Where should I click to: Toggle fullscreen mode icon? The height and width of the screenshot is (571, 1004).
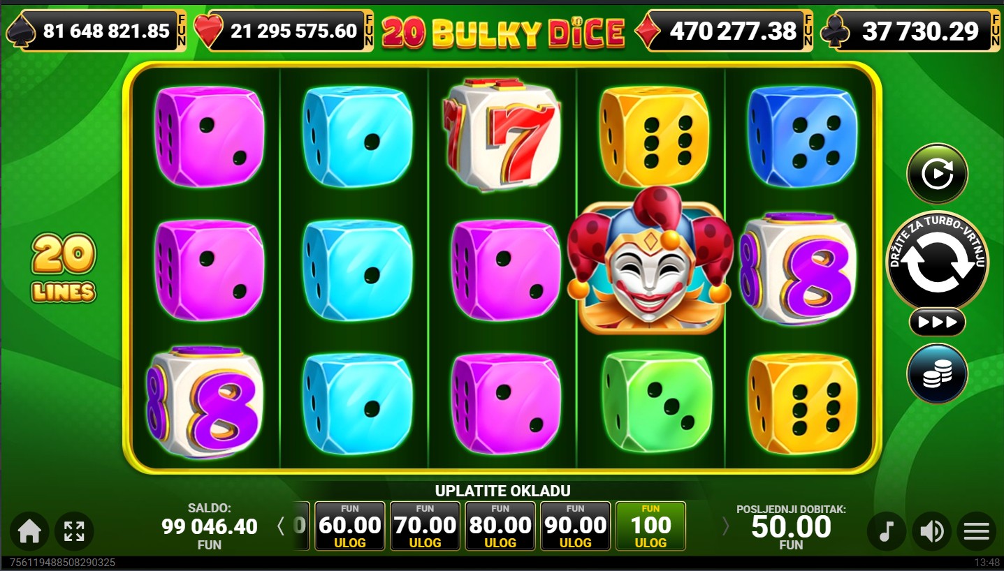tap(74, 532)
